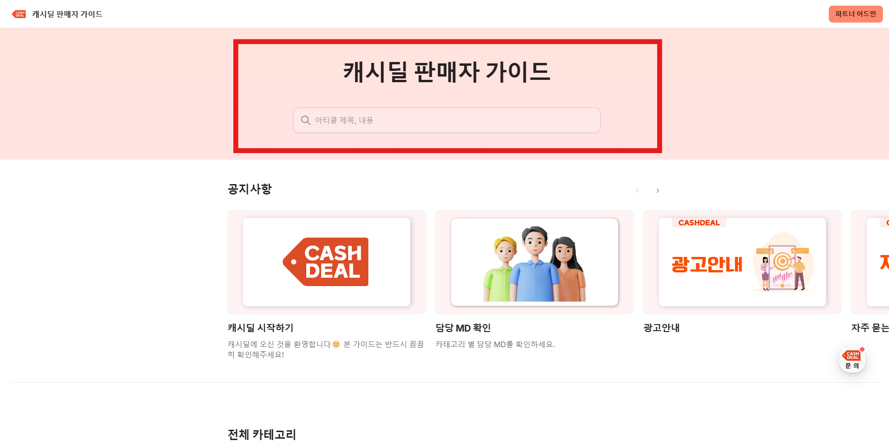Open the 캐시딜 시작하기 thumbnail card
889x441 pixels.
click(x=326, y=262)
